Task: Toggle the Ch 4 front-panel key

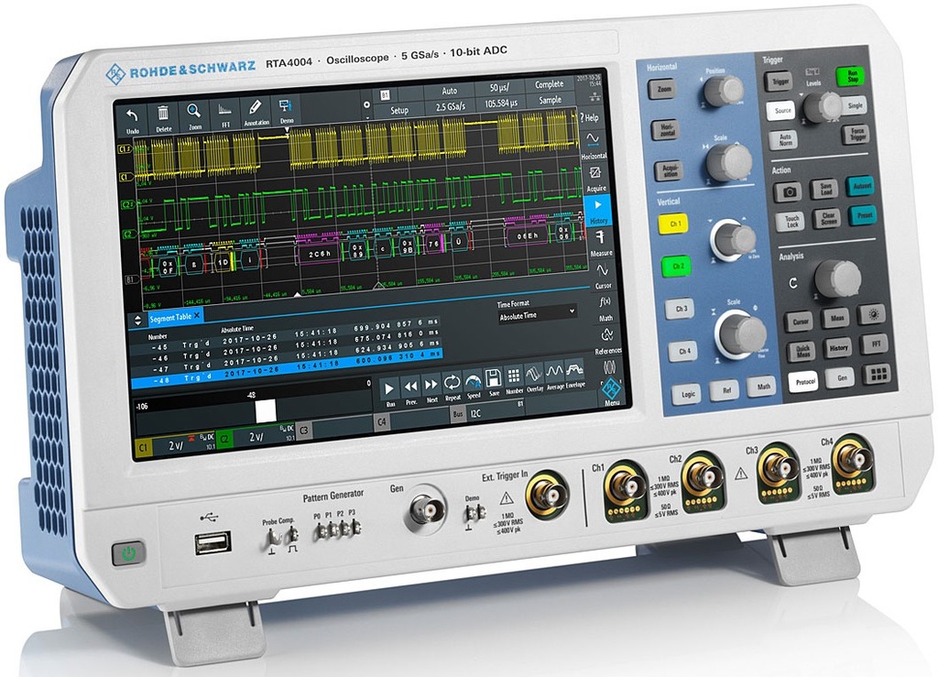Action: click(683, 352)
